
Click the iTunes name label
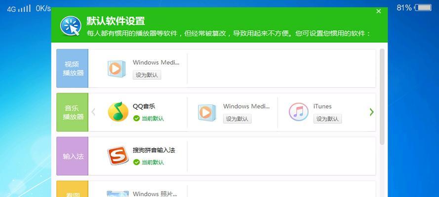tap(322, 106)
